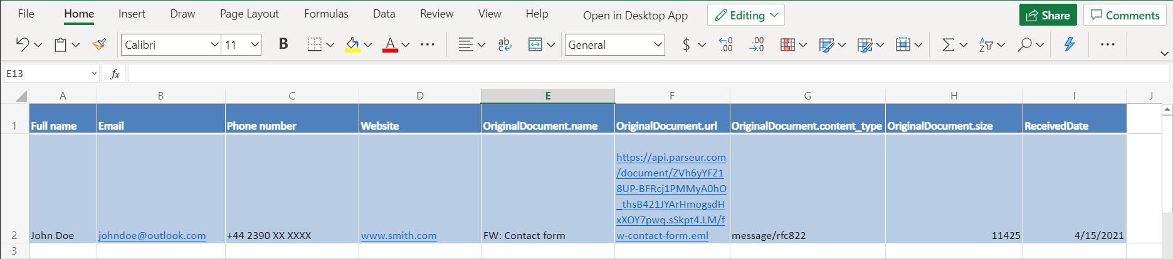The image size is (1173, 259).
Task: Expand the font size 11 dropdown
Action: pos(255,44)
